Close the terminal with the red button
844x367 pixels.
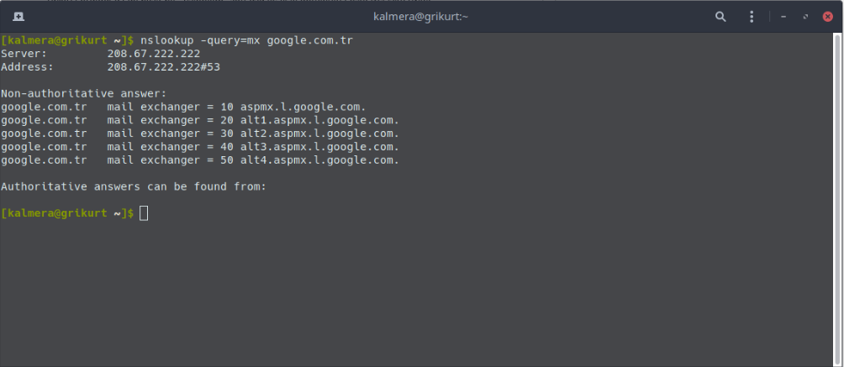[x=828, y=17]
